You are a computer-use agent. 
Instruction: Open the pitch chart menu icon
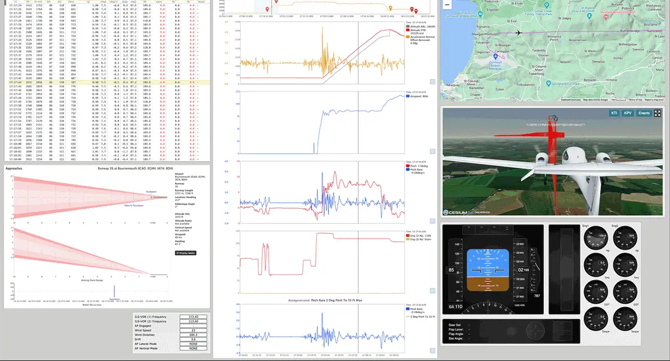pyautogui.click(x=432, y=221)
